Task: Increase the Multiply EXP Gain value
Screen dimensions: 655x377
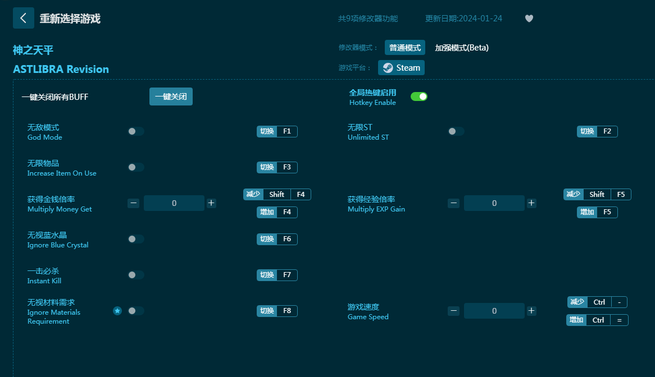Action: click(x=531, y=203)
